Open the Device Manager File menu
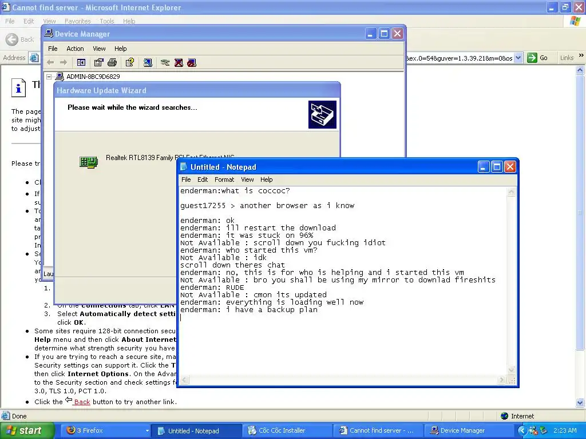Image resolution: width=586 pixels, height=439 pixels. click(x=53, y=49)
